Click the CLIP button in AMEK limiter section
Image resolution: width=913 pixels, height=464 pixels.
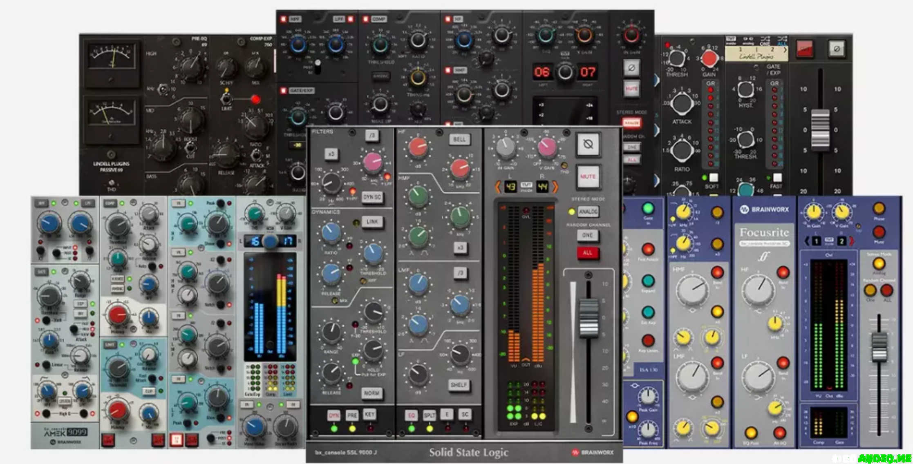click(148, 391)
